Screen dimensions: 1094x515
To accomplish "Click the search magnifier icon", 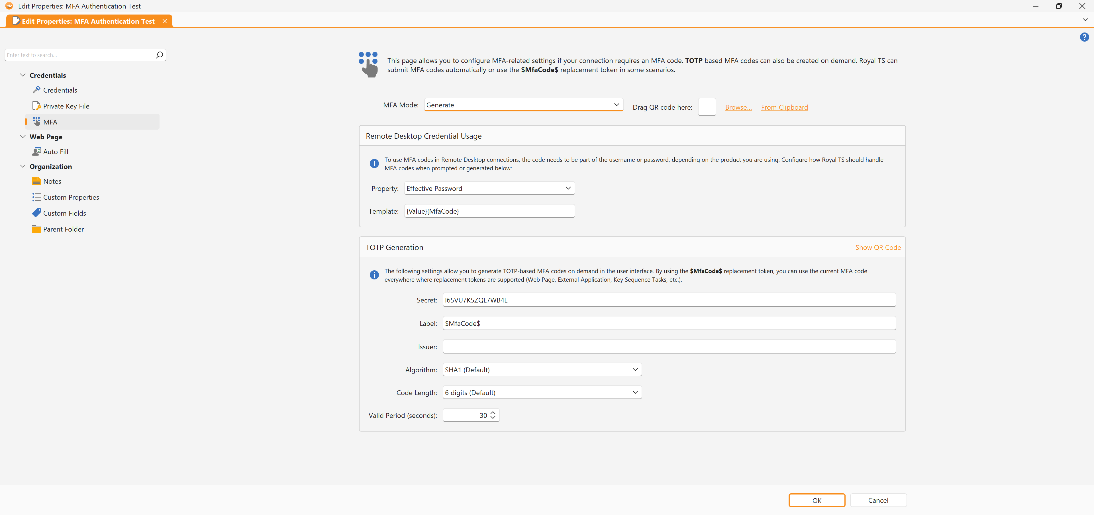I will tap(159, 55).
